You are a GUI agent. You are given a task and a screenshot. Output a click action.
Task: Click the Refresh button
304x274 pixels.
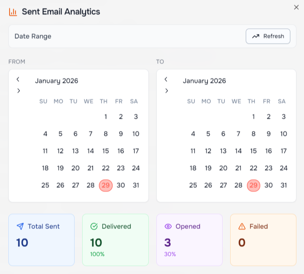coord(268,36)
